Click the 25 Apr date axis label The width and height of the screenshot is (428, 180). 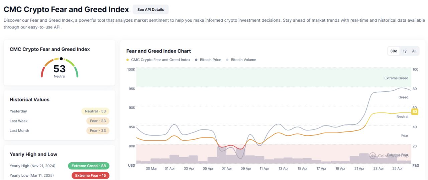pos(397,169)
